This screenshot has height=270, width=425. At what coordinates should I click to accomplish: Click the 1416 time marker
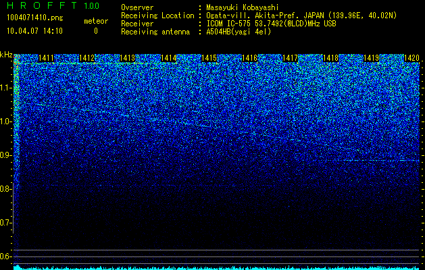(249, 58)
